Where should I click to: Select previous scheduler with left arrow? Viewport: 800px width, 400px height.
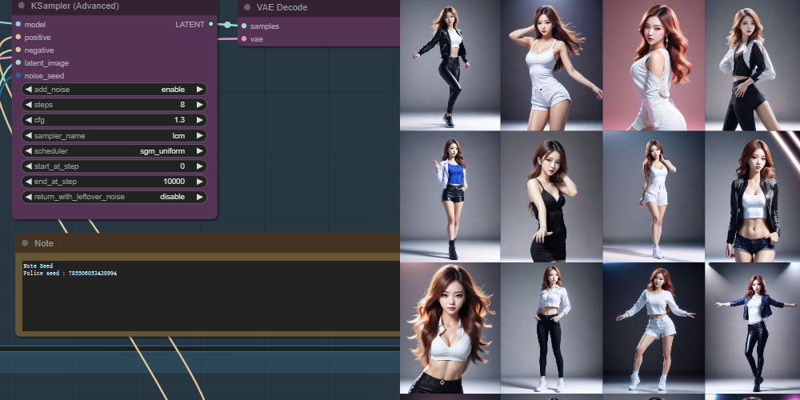pyautogui.click(x=28, y=151)
